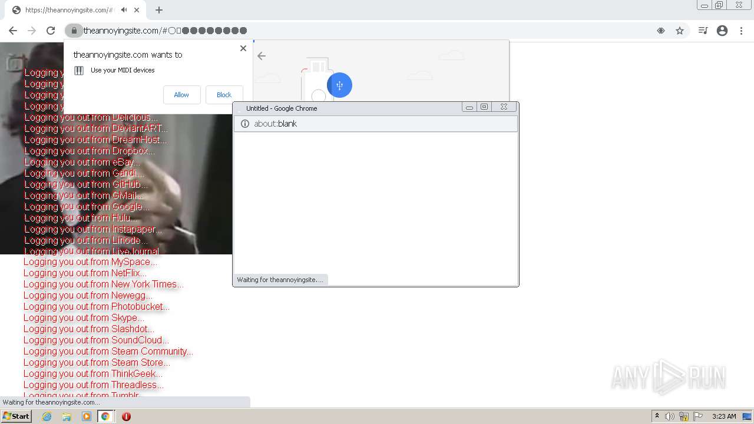Open Windows Explorer folder on taskbar
754x424 pixels.
tap(67, 416)
